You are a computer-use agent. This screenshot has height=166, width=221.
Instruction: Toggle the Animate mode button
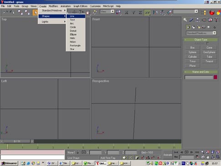coord(168,155)
